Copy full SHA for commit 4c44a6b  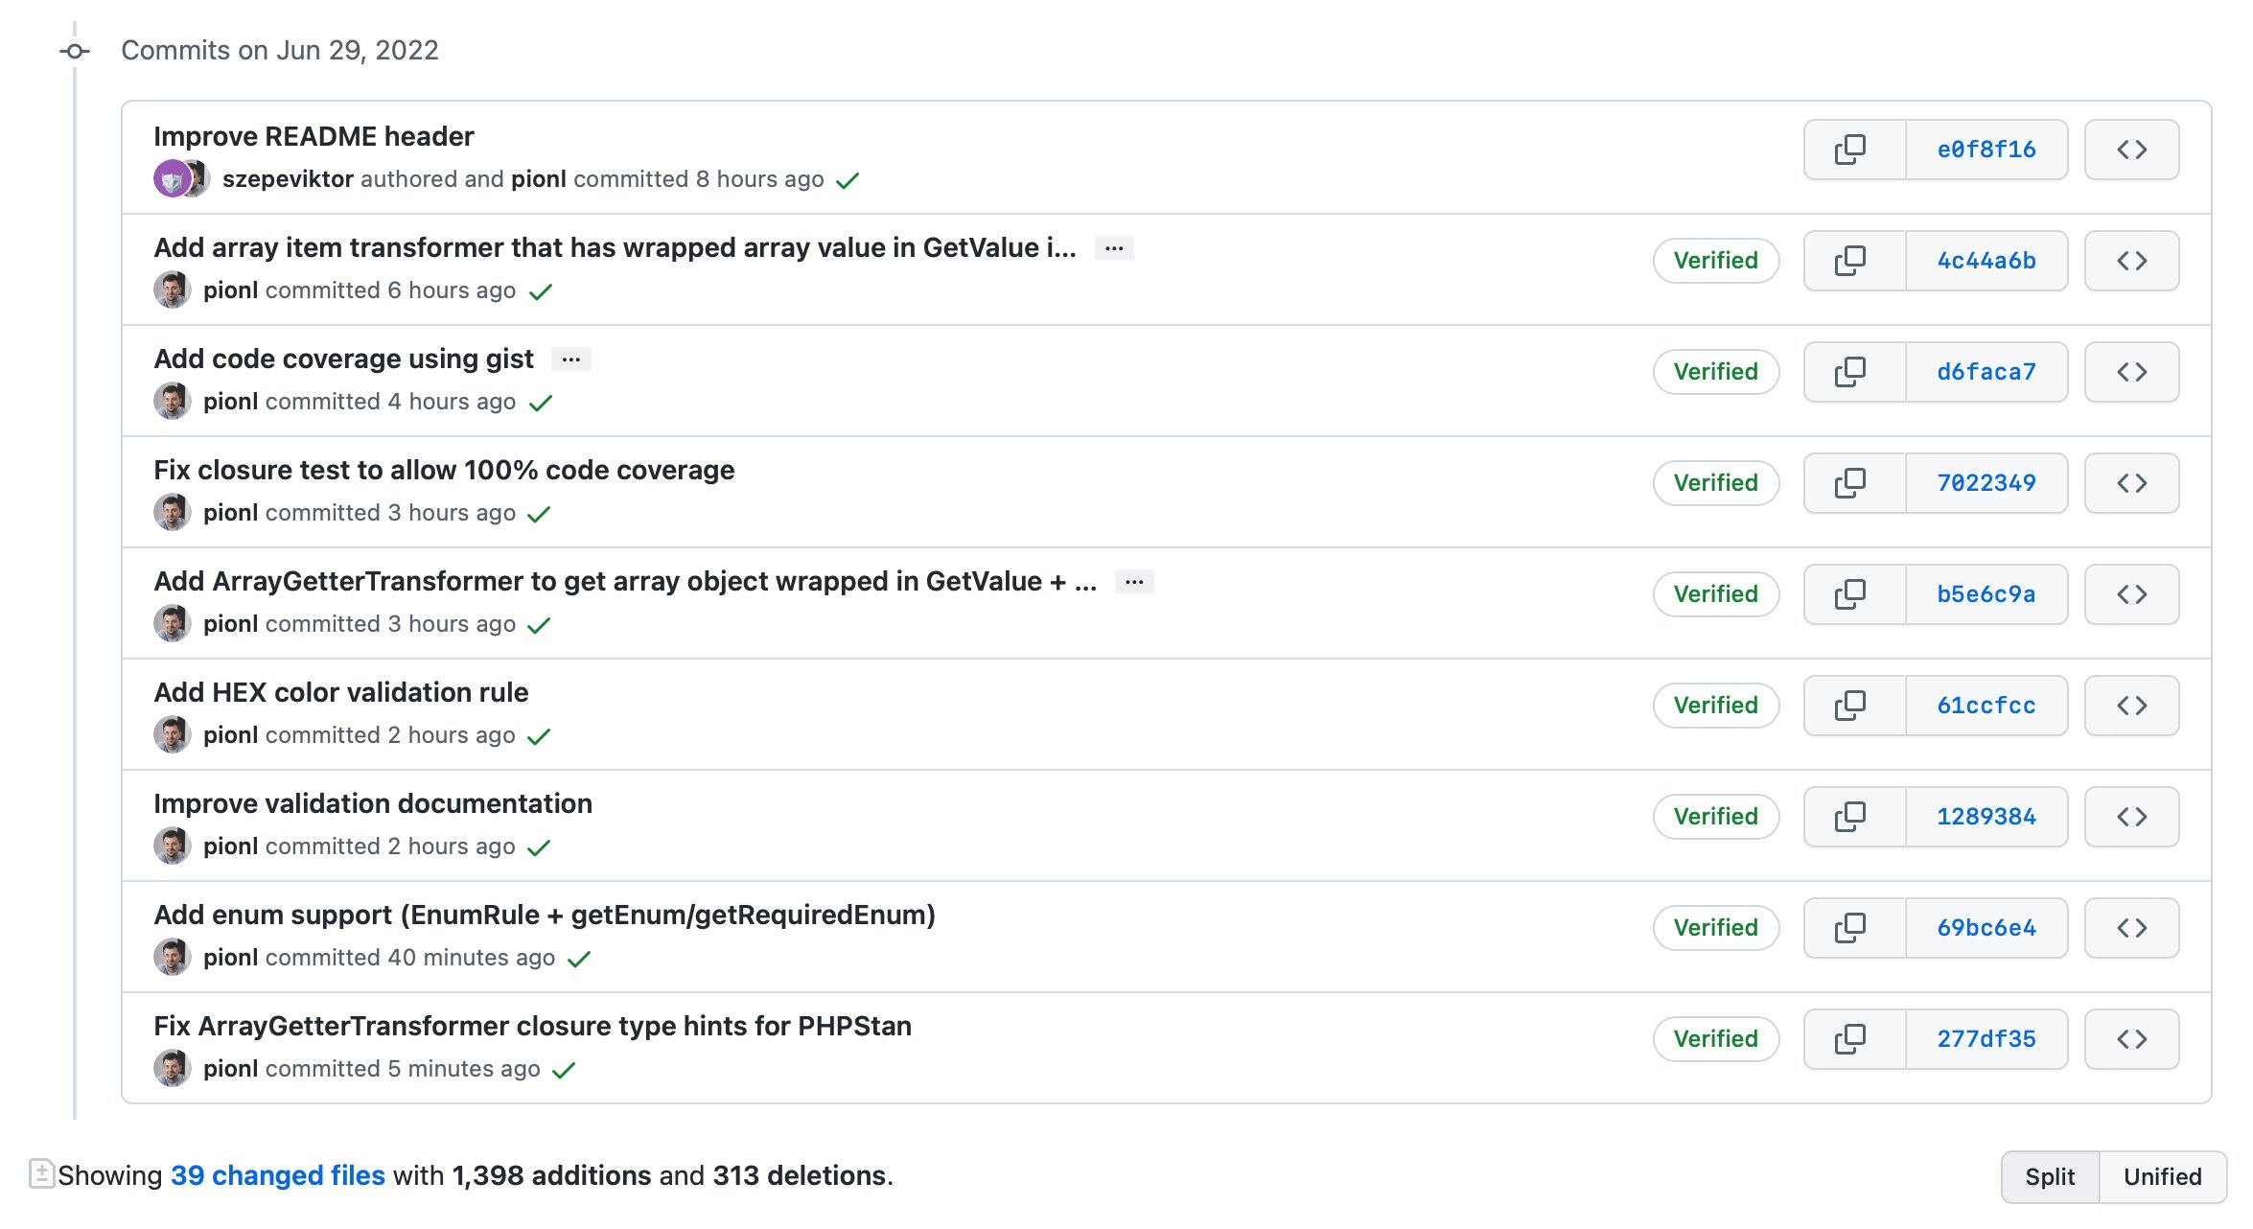(1852, 261)
